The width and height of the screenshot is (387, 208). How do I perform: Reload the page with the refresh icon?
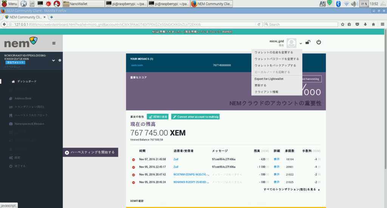point(259,24)
